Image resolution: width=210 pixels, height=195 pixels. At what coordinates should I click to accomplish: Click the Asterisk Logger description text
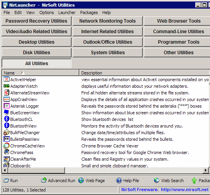[x=142, y=106]
